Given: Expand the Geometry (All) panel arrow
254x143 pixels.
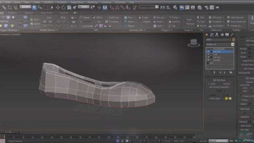Looking at the screenshot, I should (144, 30).
